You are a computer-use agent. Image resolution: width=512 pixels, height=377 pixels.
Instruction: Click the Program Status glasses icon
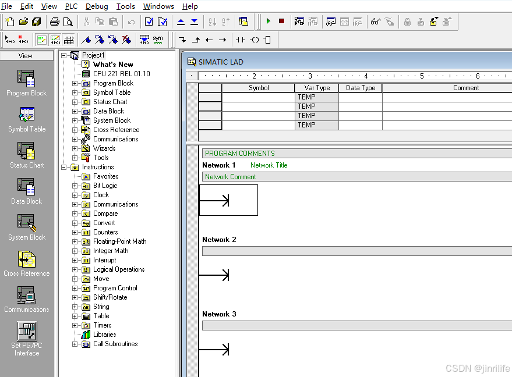(x=376, y=22)
